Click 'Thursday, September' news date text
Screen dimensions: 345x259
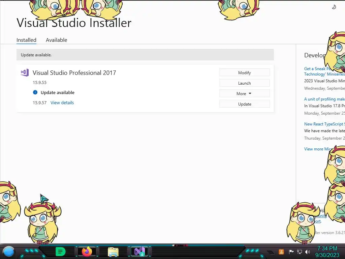coord(324,138)
